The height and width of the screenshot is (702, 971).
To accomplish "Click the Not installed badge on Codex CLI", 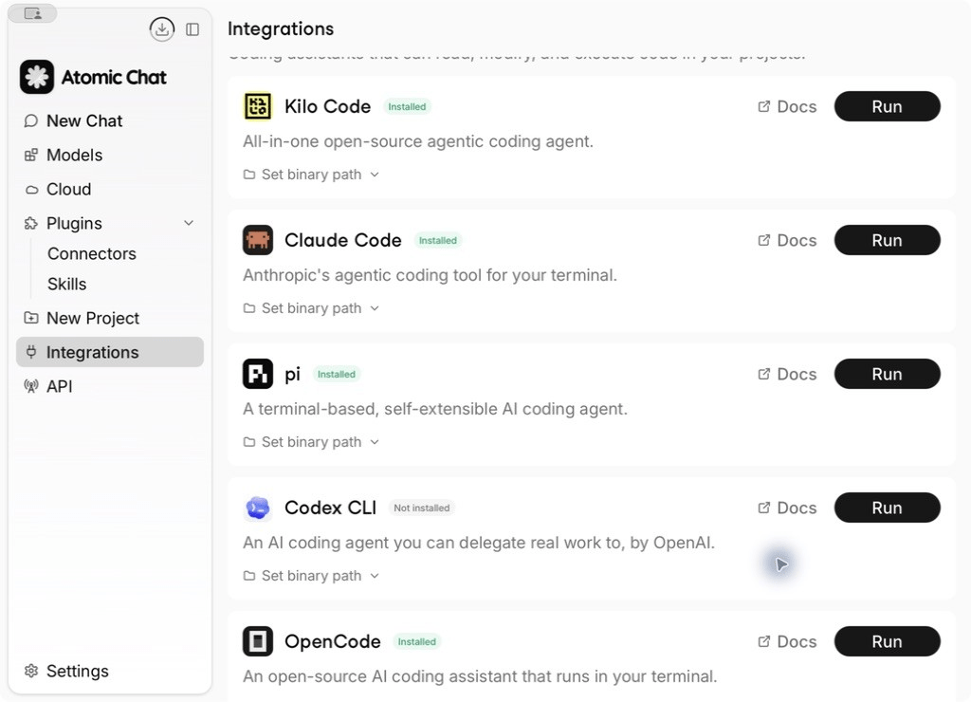I will [x=422, y=508].
